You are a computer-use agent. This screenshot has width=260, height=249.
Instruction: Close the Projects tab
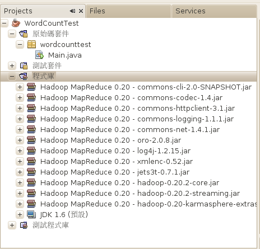[x=81, y=11]
